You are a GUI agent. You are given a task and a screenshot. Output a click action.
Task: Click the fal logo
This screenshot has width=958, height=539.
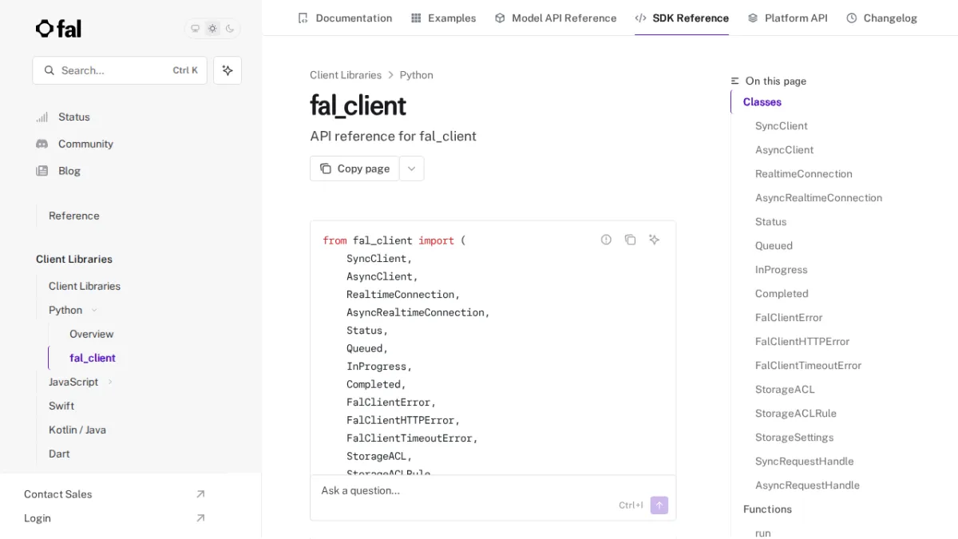[58, 29]
